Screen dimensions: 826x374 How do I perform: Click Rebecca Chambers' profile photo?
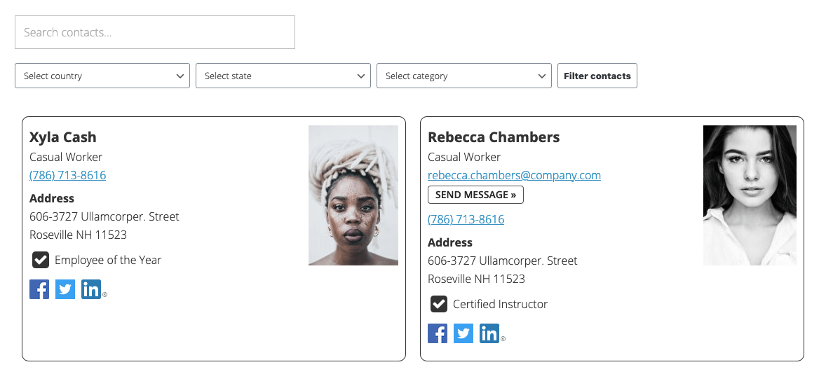coord(750,195)
